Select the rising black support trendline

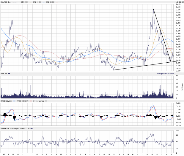point(143,66)
